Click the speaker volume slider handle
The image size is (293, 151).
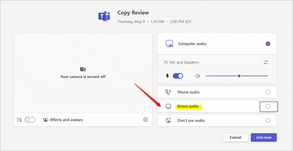coord(239,76)
